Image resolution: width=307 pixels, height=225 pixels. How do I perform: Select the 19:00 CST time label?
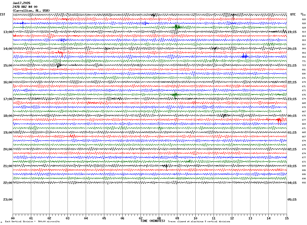tap(8, 133)
